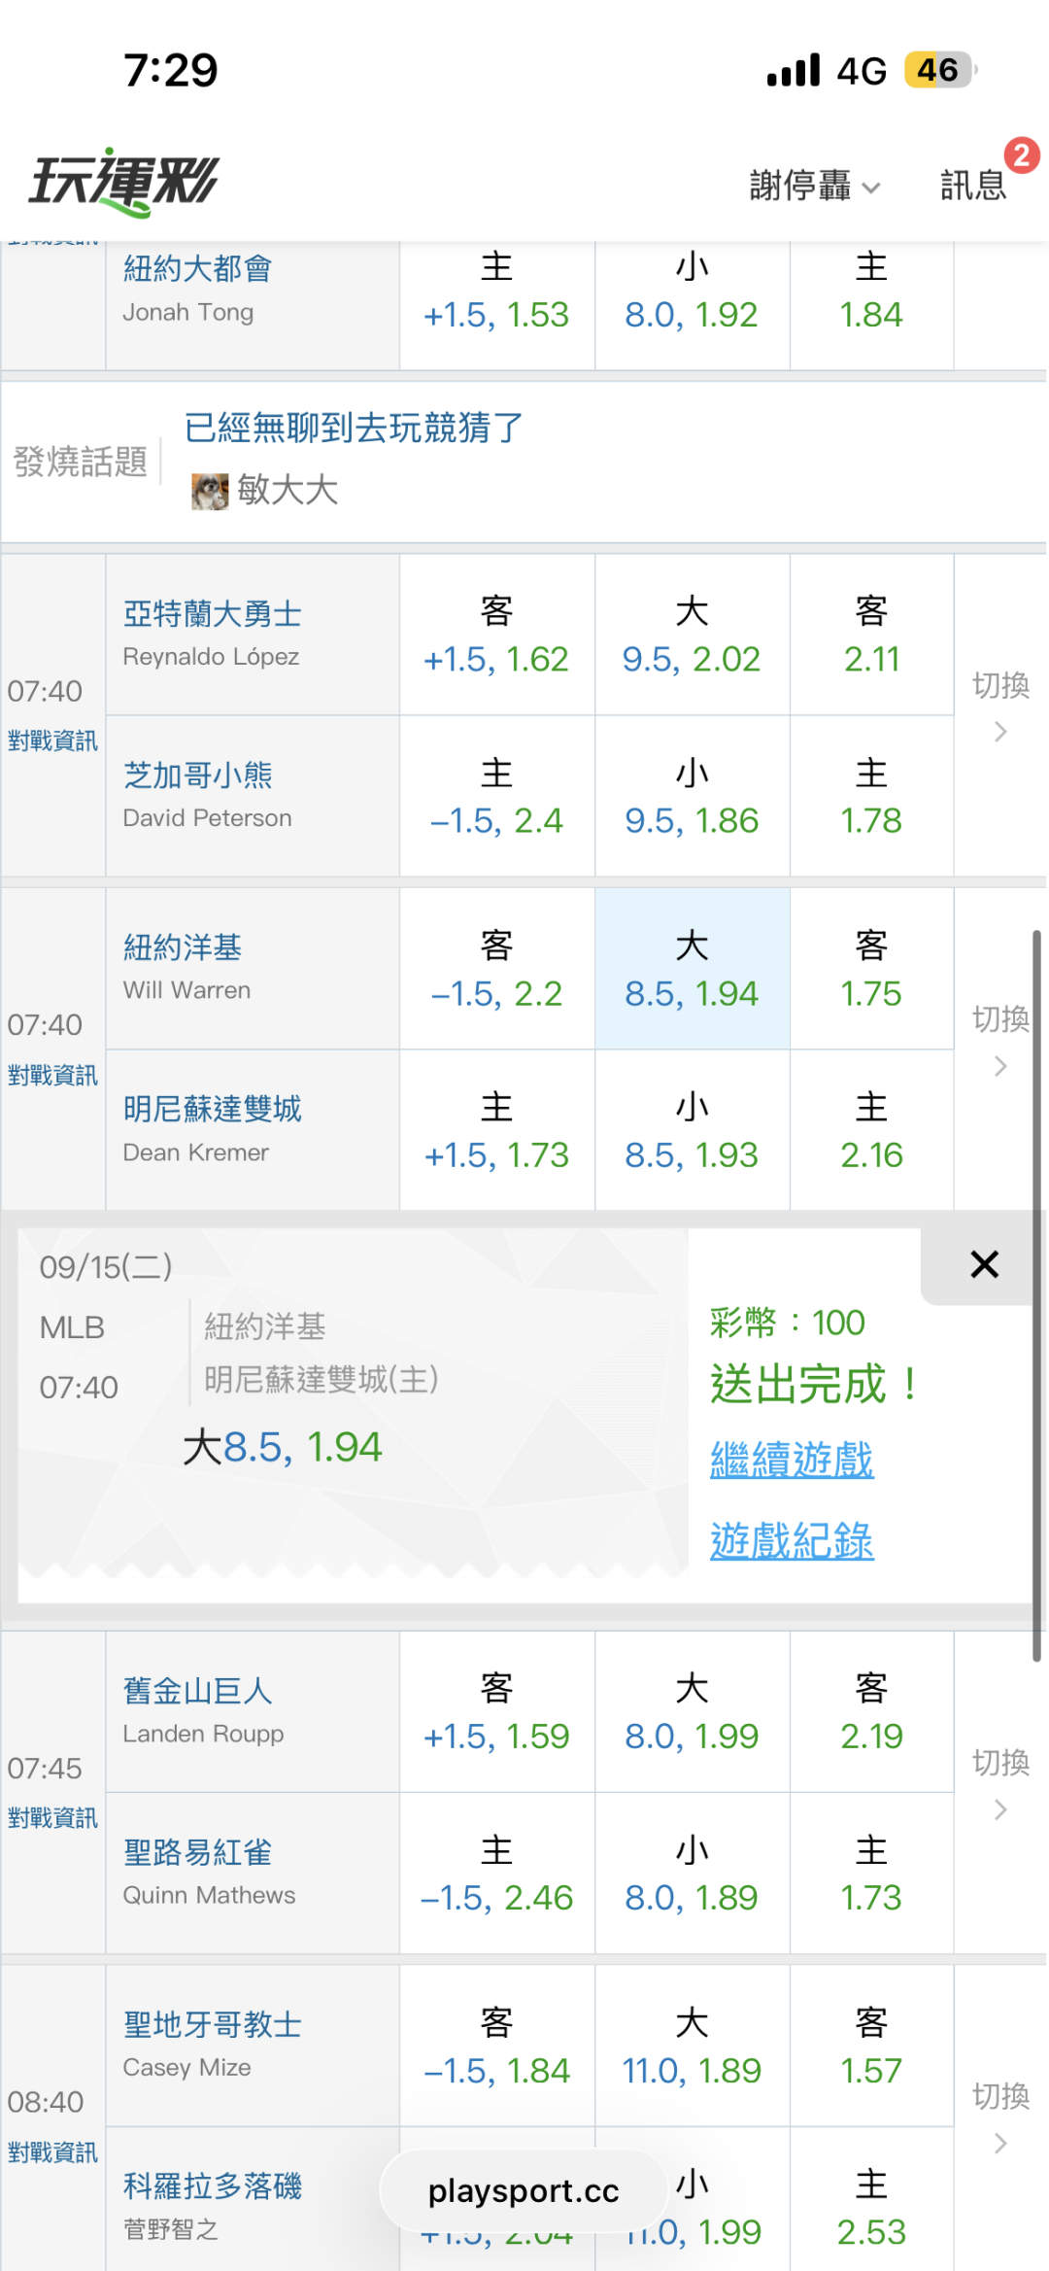Select 客 2.19 Giants moneyline
The width and height of the screenshot is (1049, 2271).
871,1712
